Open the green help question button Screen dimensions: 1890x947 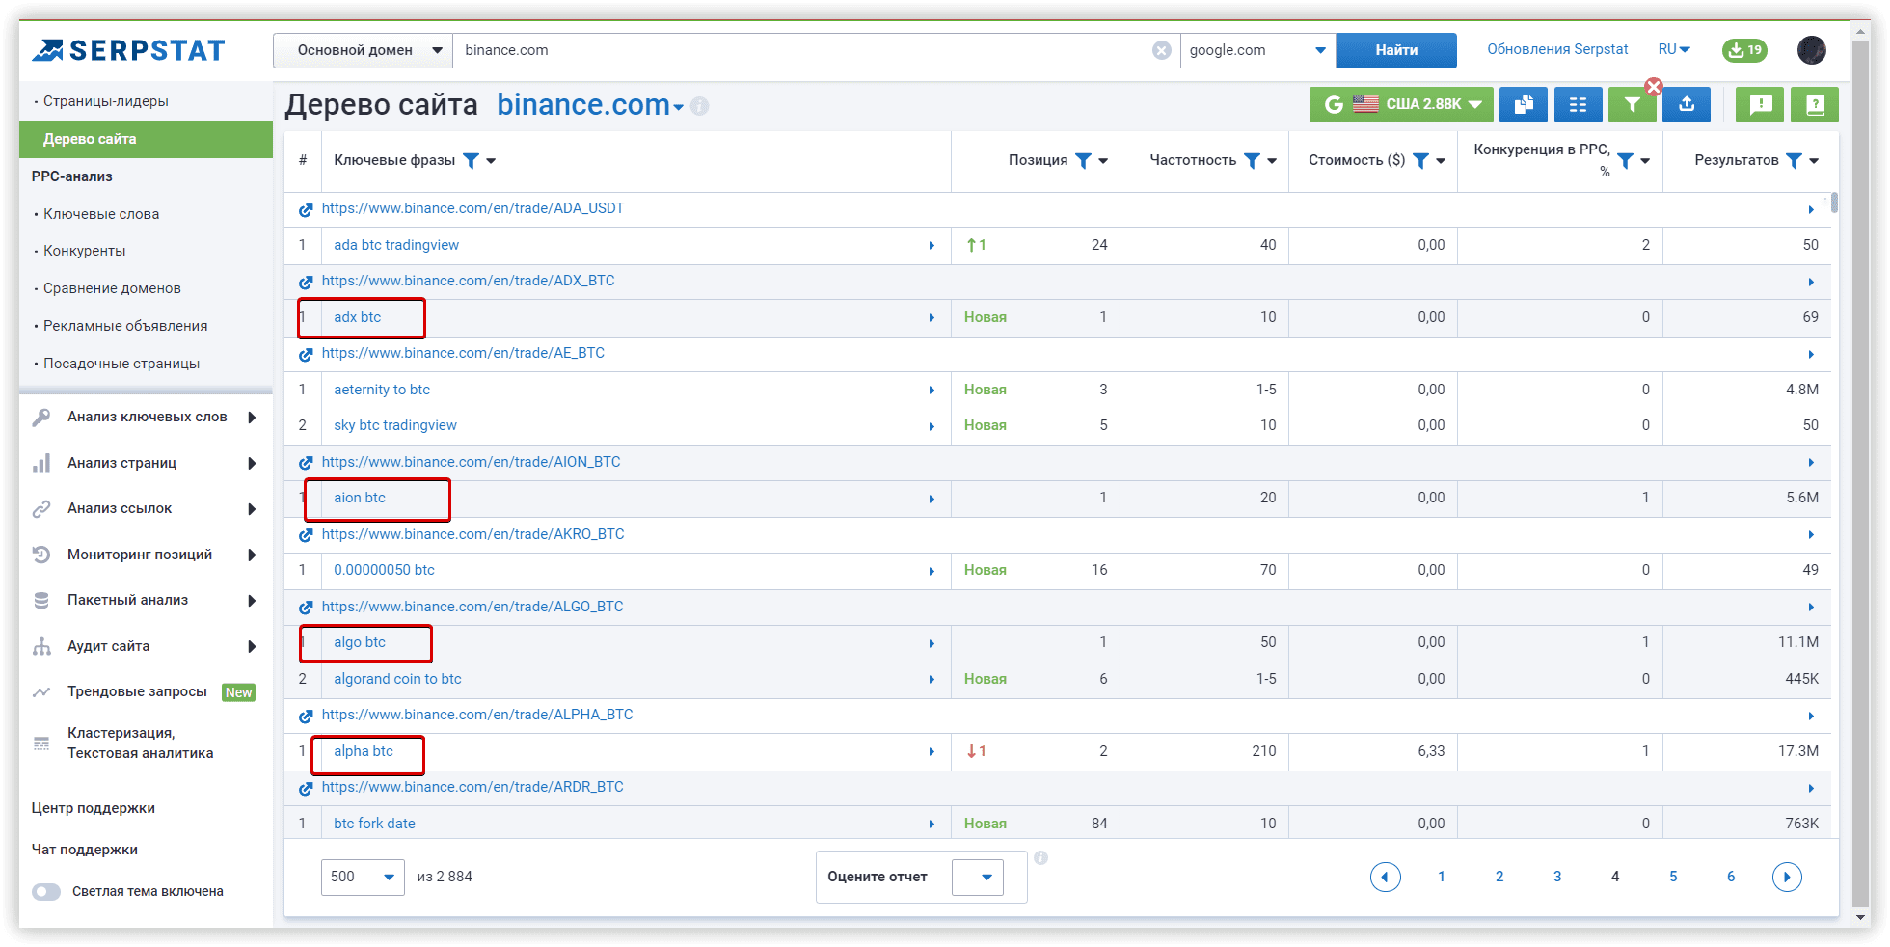[1815, 104]
